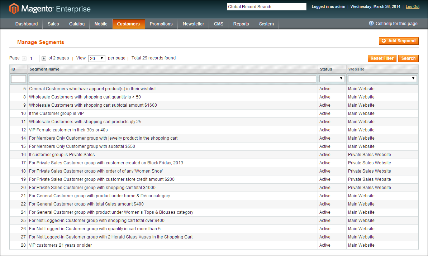This screenshot has height=256, width=428.
Task: Go to the next page arrow
Action: click(x=44, y=58)
